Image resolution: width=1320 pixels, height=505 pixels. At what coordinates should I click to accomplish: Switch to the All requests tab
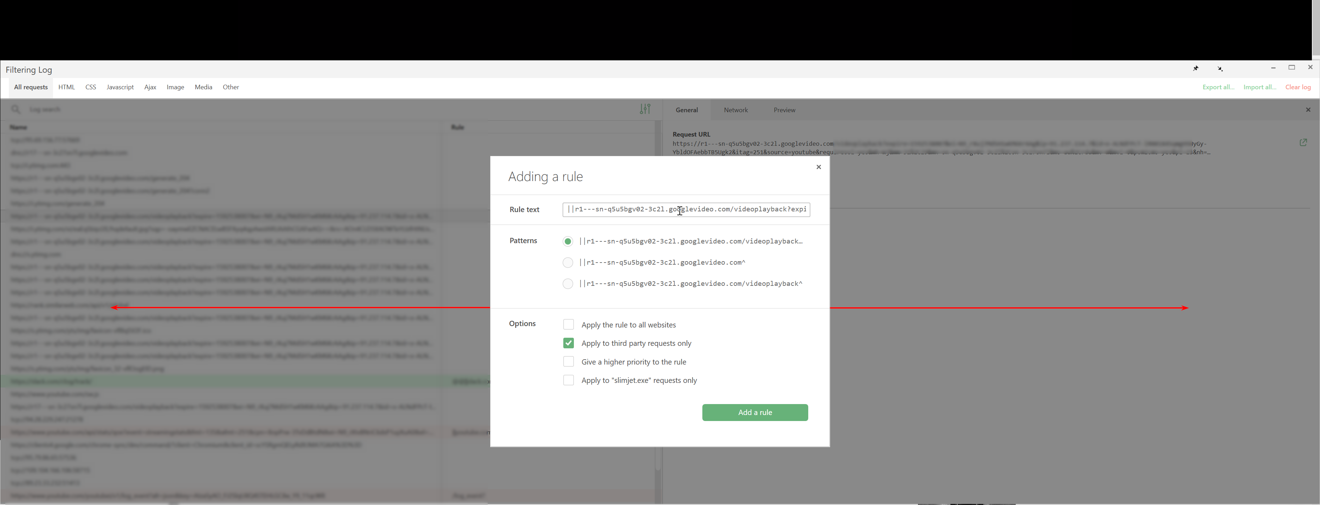click(x=31, y=88)
